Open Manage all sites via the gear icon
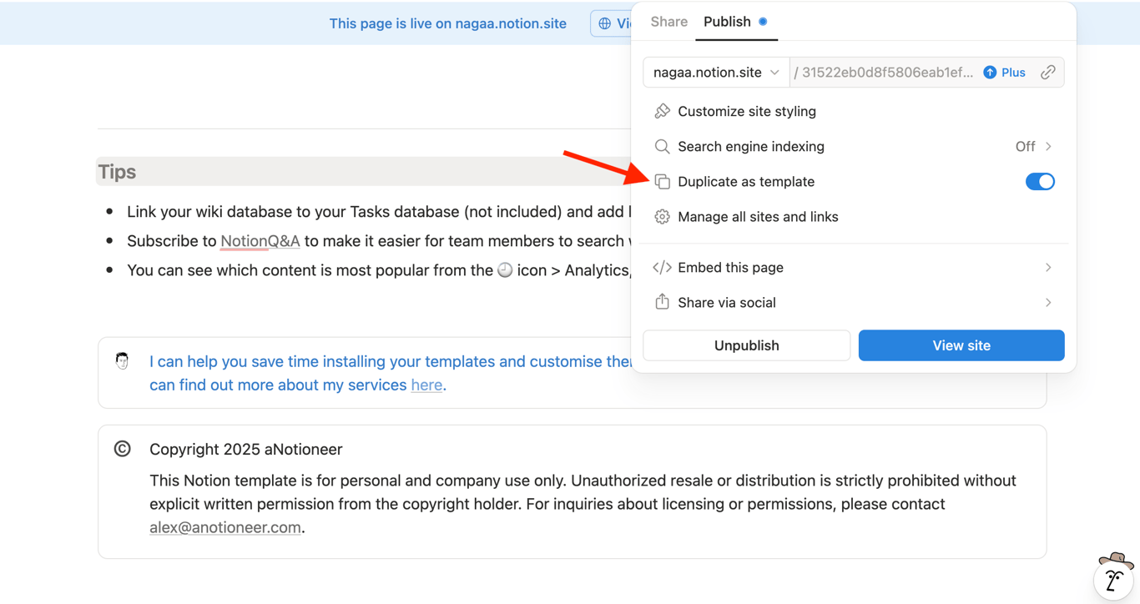 point(662,216)
